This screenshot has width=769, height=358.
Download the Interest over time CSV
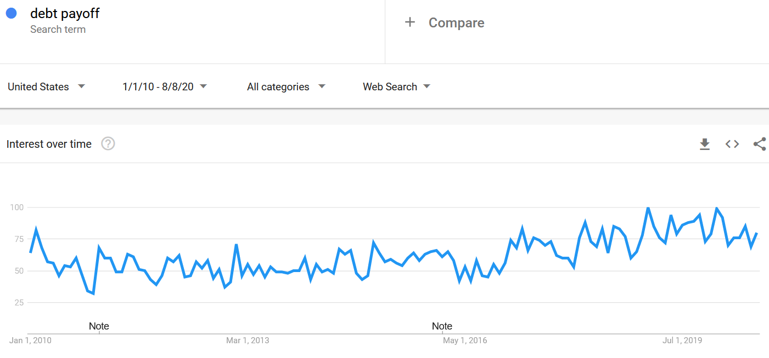(705, 144)
